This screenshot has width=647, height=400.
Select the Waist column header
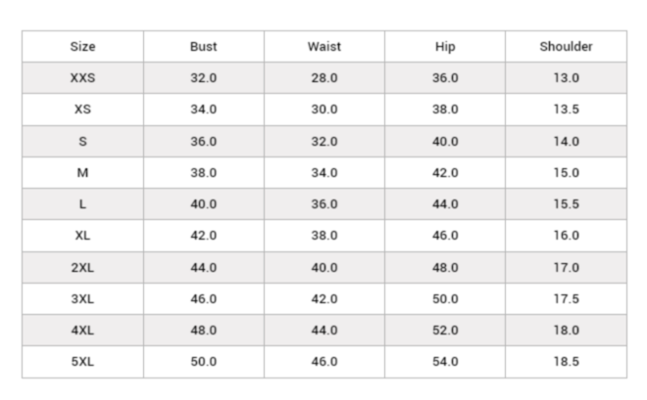click(324, 47)
